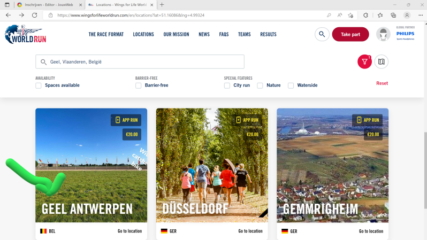Tick the Barrier-free checkbox
Image resolution: width=427 pixels, height=240 pixels.
pyautogui.click(x=139, y=86)
